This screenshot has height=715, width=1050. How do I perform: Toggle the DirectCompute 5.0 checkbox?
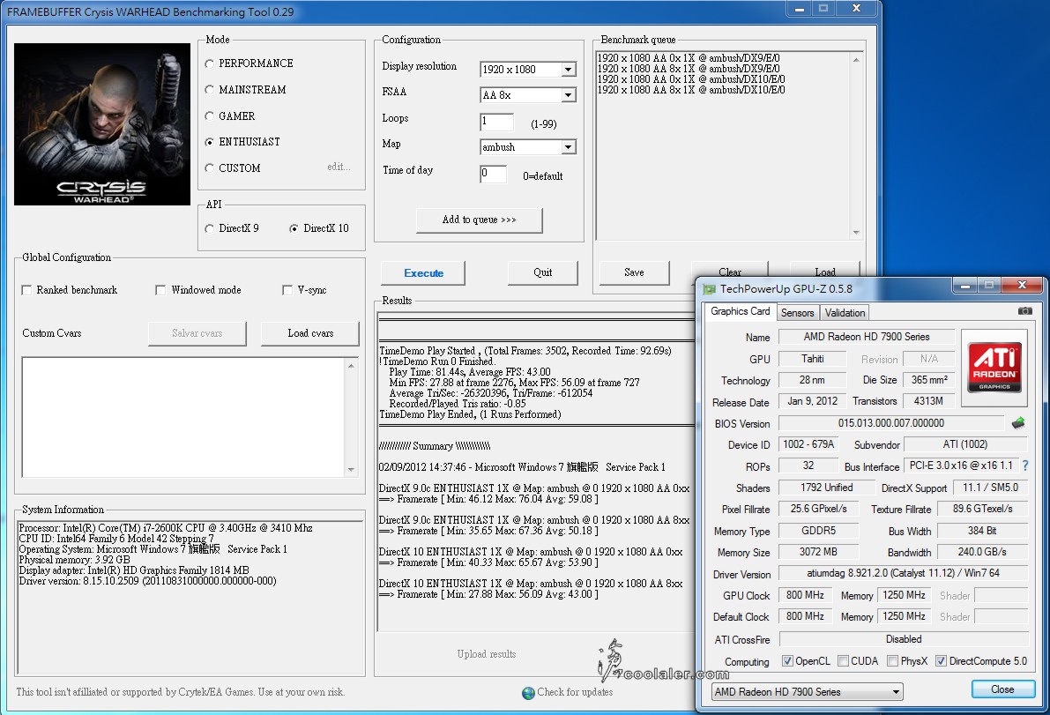[x=941, y=660]
